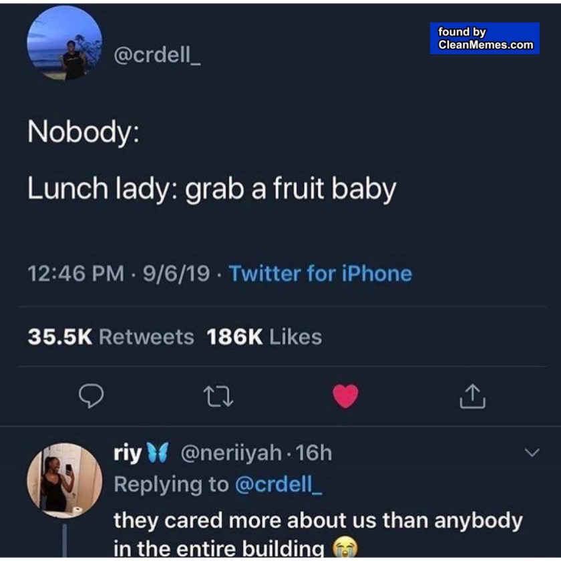View the 186K Likes list
Image resolution: width=561 pixels, height=561 pixels.
(x=264, y=337)
